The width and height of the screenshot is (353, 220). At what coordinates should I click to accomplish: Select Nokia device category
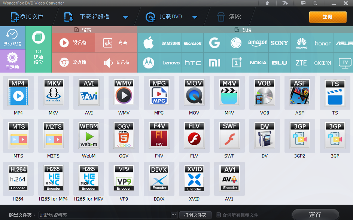tap(258, 63)
